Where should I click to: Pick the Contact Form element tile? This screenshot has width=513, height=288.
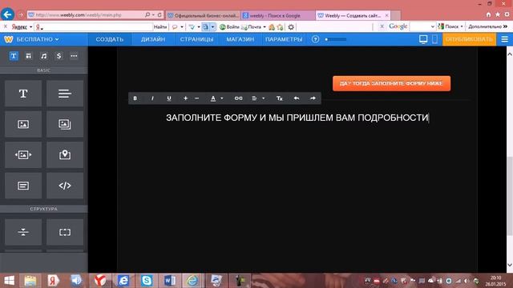tap(23, 186)
